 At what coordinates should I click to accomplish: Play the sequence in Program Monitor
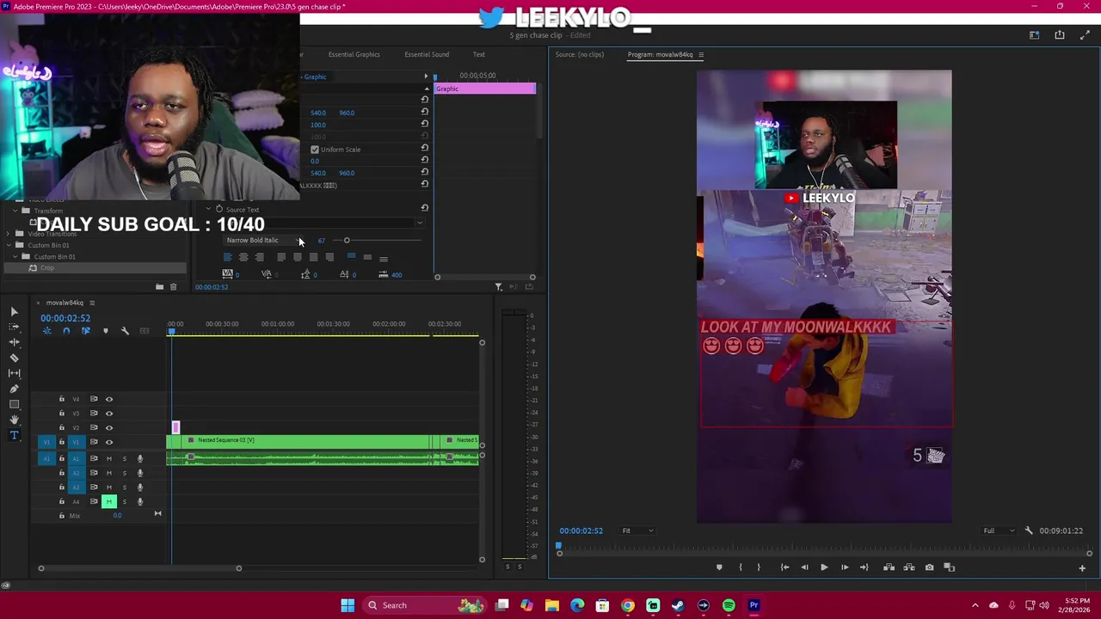(824, 567)
